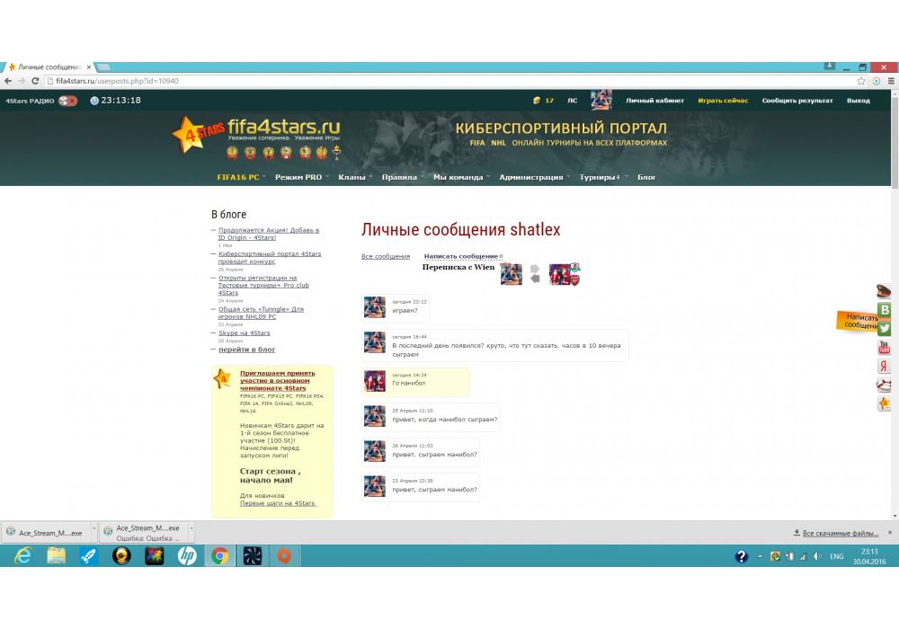Image resolution: width=899 pixels, height=629 pixels.
Task: Expand the Администрация dropdown menu
Action: (532, 177)
